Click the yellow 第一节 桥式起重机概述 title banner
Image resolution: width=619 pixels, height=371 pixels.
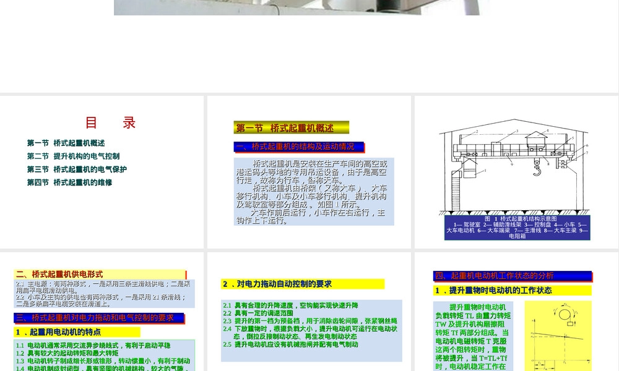(292, 127)
